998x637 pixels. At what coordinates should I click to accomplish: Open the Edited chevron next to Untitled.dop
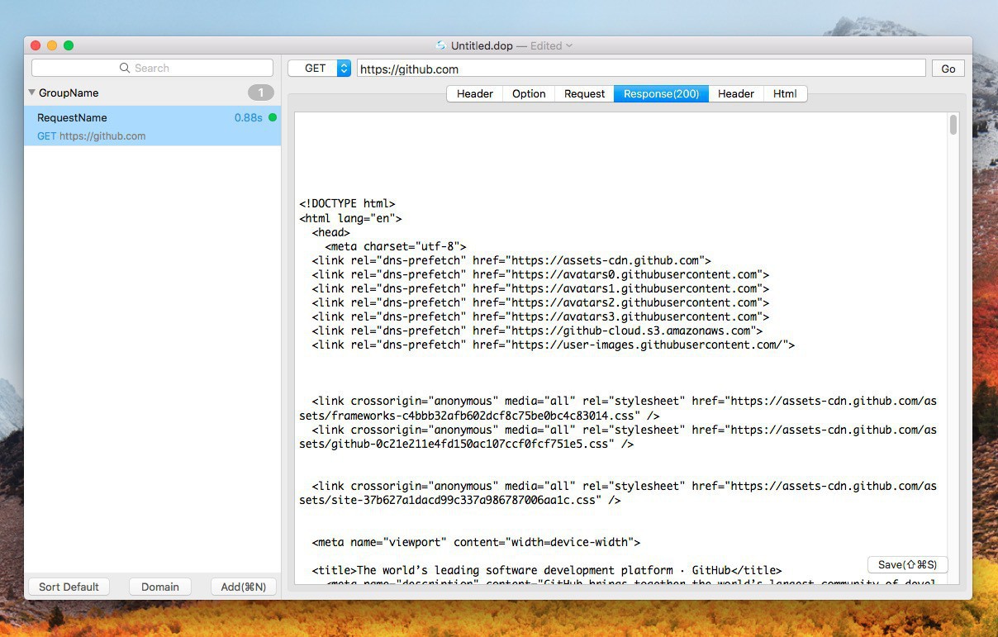pyautogui.click(x=569, y=46)
